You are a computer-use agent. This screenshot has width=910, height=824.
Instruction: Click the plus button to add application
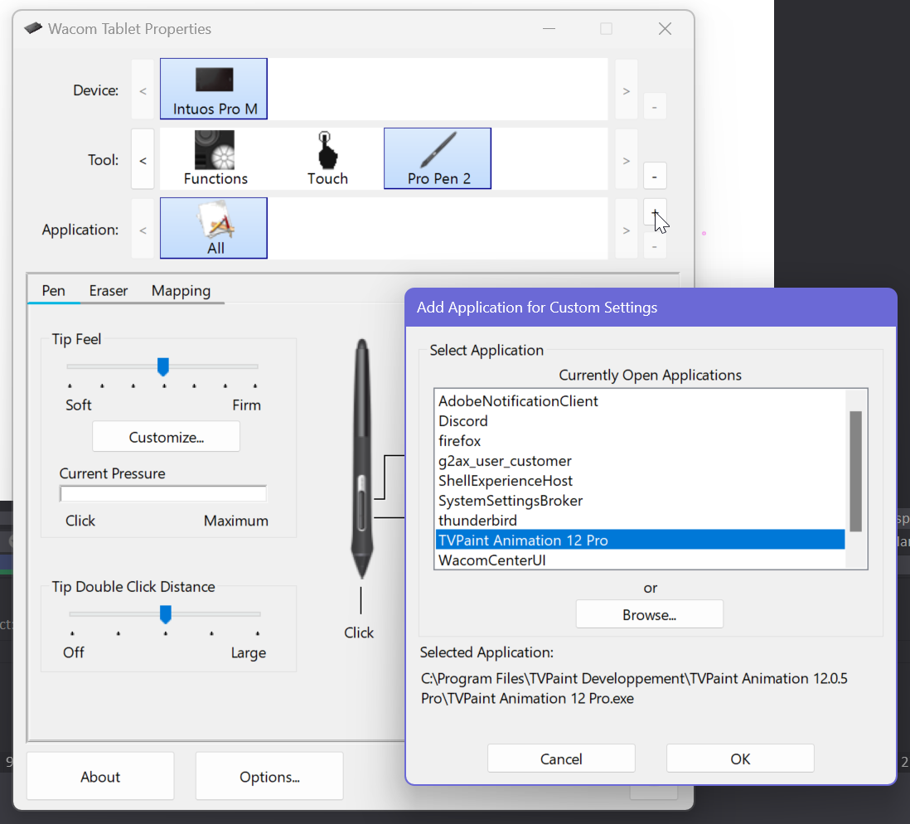655,212
